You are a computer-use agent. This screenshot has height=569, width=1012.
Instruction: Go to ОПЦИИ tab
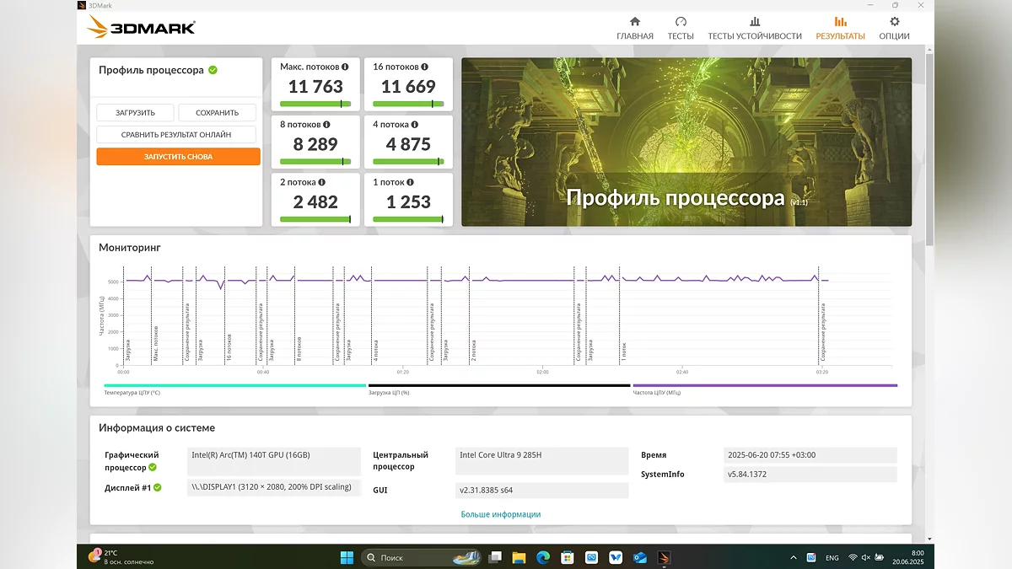(x=894, y=29)
